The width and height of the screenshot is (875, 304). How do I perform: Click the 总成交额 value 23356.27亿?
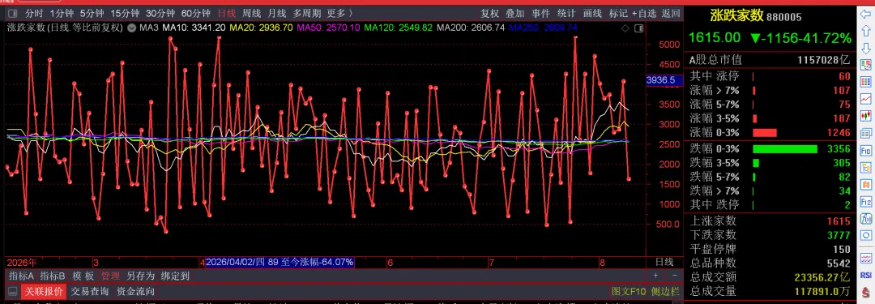[822, 277]
